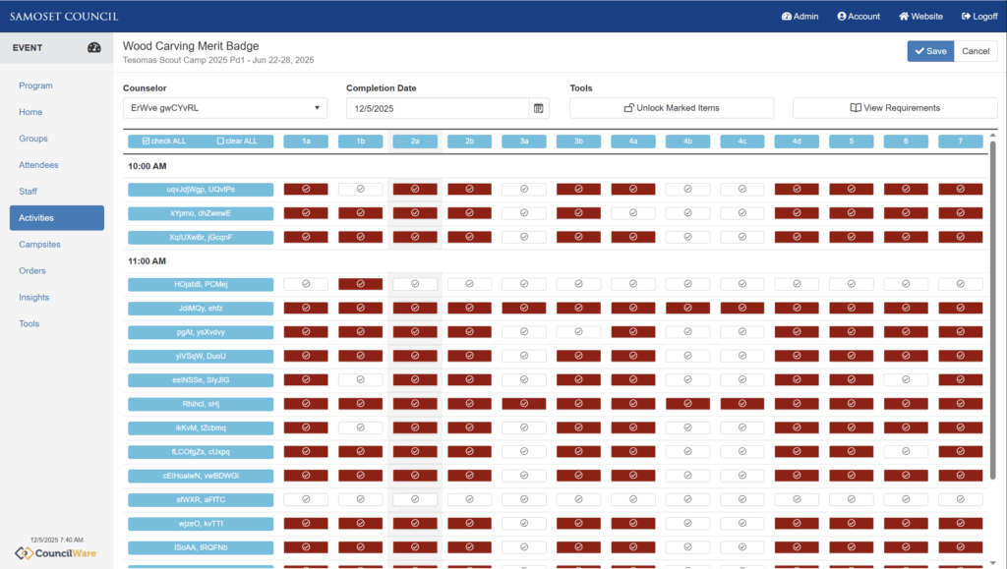Select requirement column 4d header

click(797, 142)
